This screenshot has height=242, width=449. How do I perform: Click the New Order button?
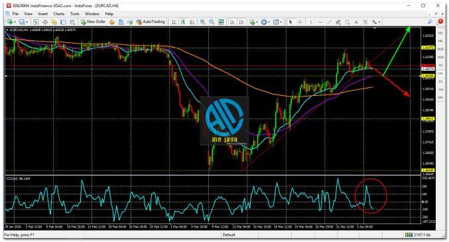tap(94, 22)
